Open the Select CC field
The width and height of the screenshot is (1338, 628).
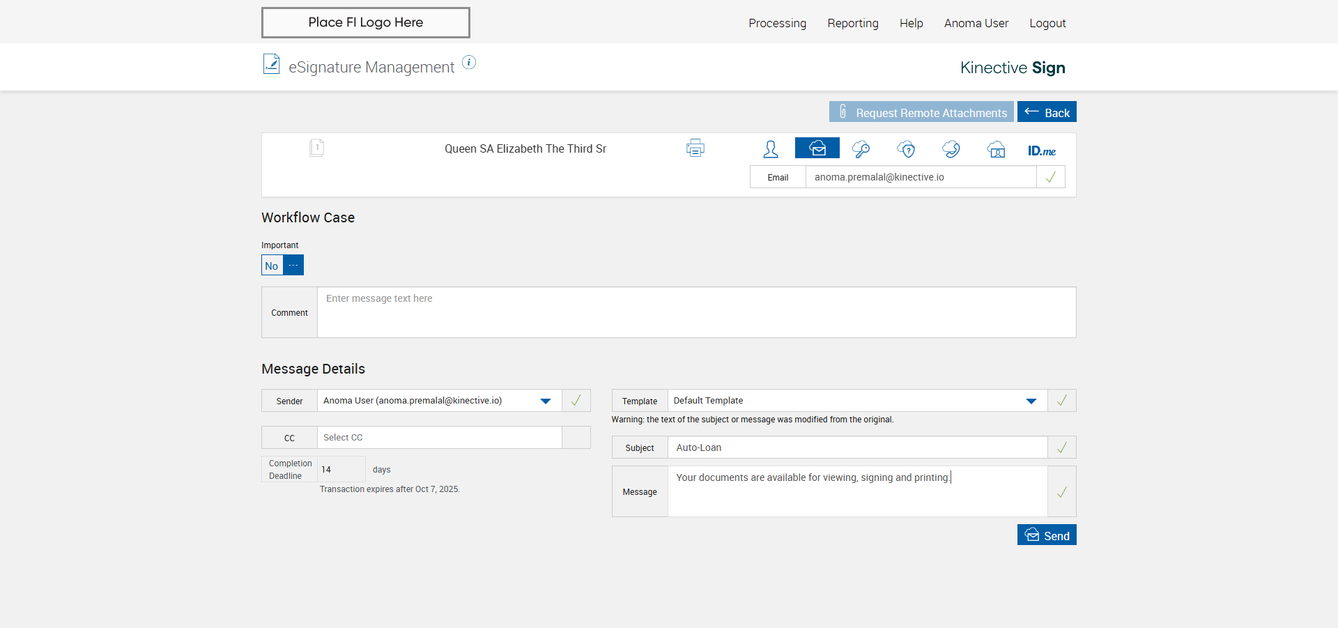pyautogui.click(x=439, y=438)
